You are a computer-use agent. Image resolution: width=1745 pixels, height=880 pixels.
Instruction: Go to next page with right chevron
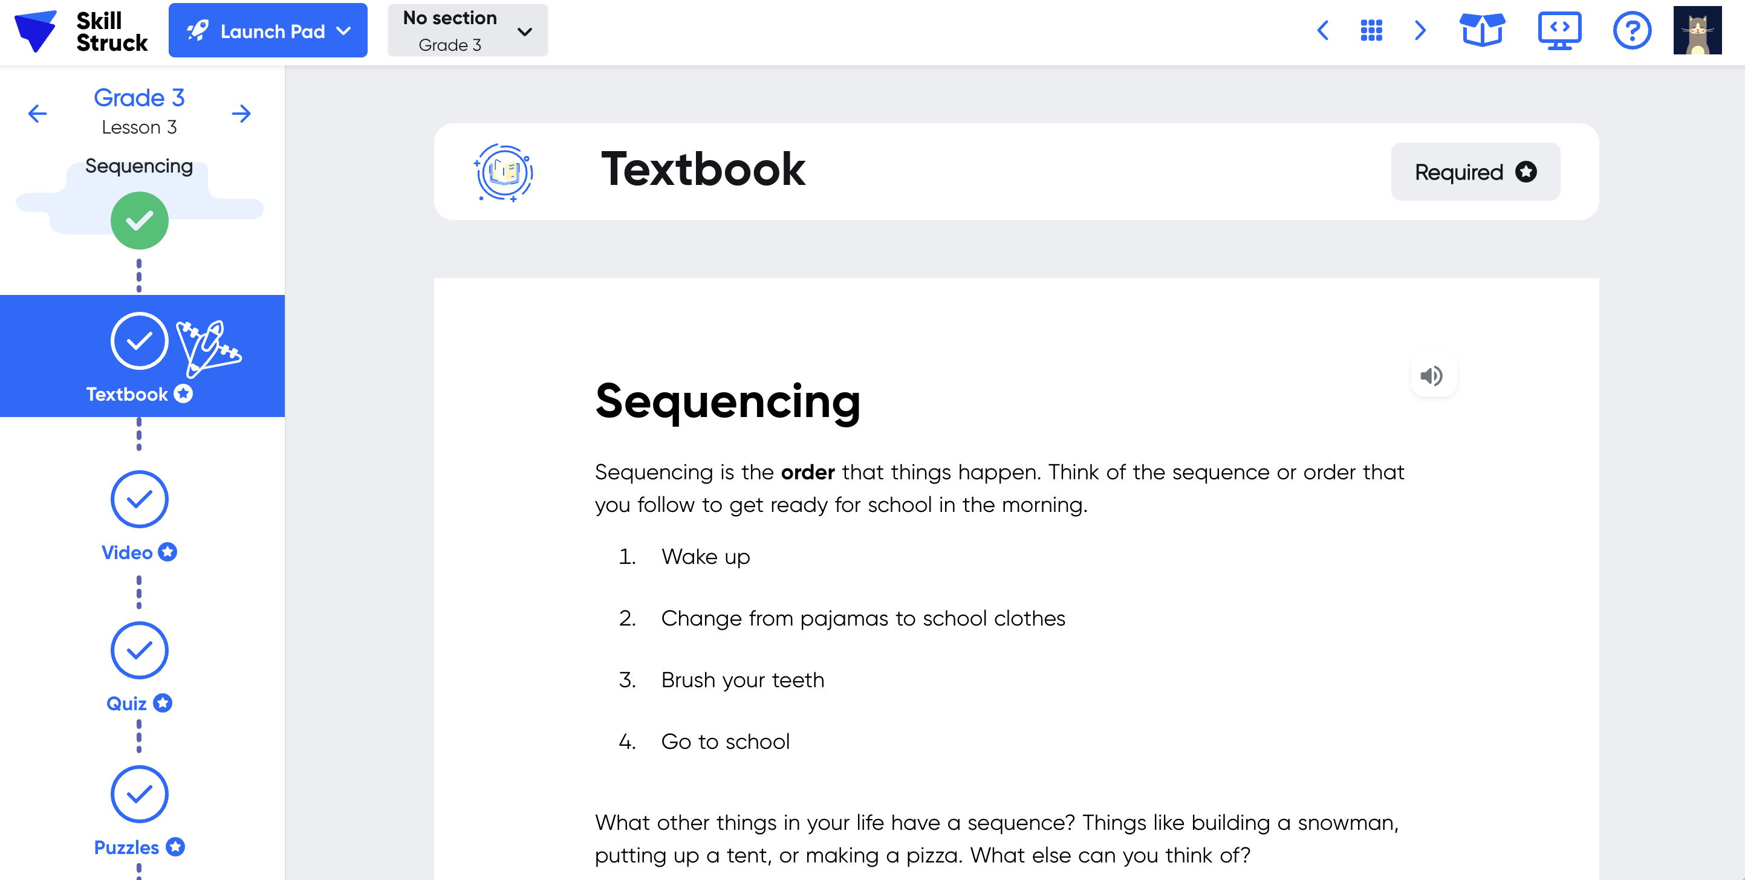(x=1420, y=30)
